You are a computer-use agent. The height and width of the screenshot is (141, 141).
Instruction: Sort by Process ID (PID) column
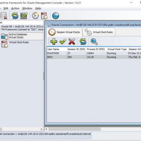pos(96,49)
